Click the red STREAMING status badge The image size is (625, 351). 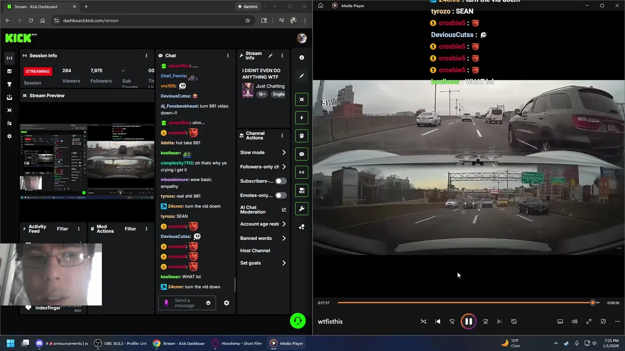click(38, 71)
